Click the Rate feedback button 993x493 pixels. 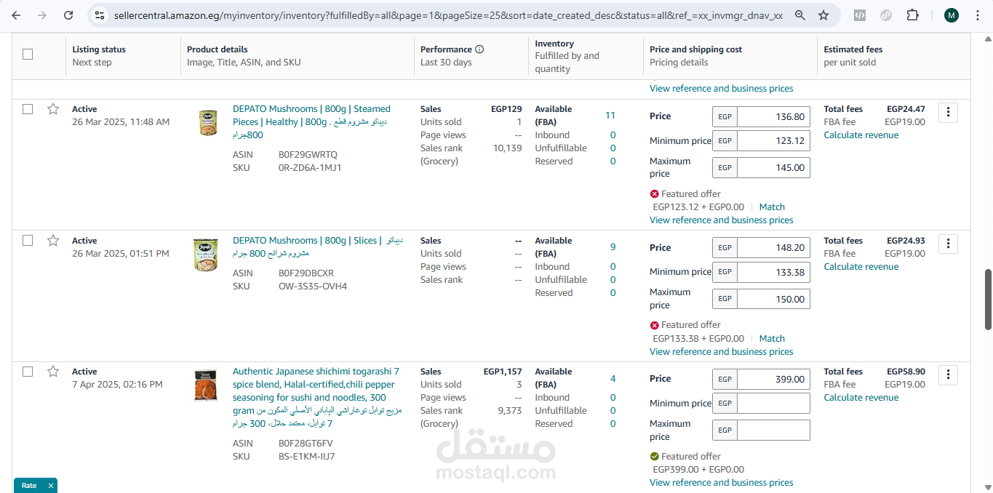(29, 486)
